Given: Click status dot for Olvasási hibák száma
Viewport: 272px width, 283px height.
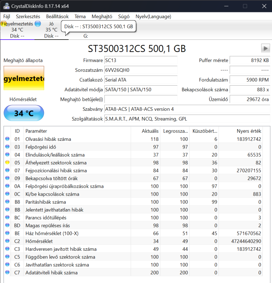Looking at the screenshot, I should tap(7, 139).
